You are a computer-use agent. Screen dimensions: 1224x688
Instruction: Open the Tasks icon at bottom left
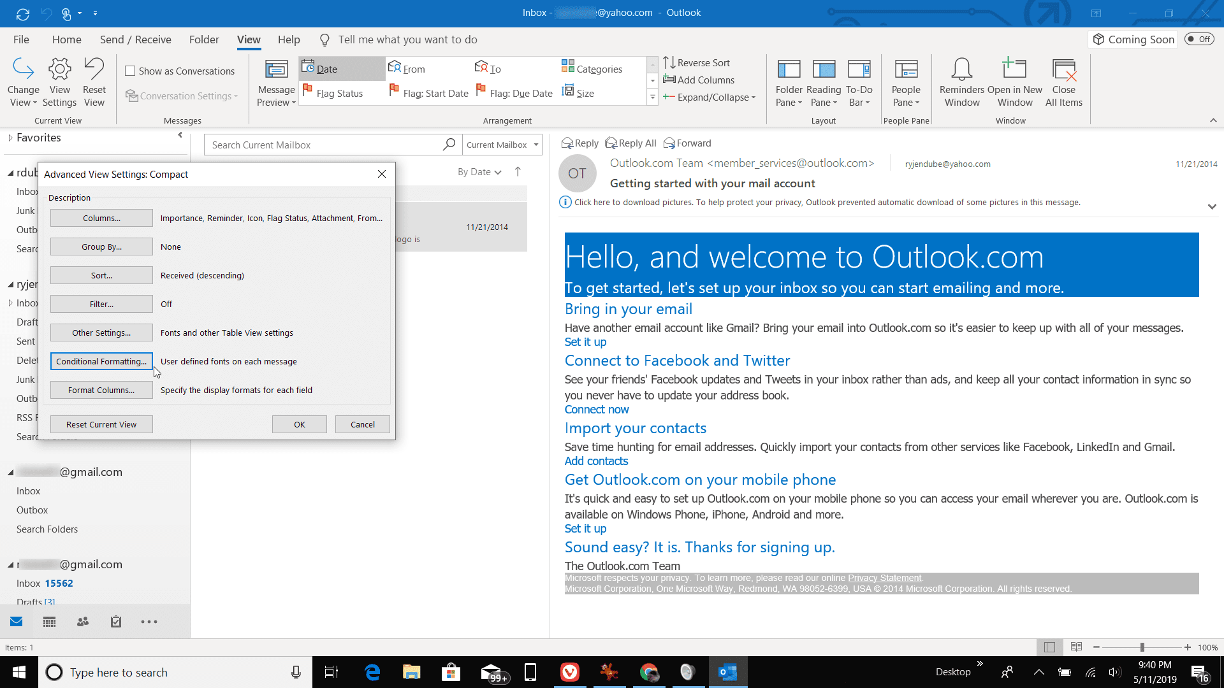tap(115, 621)
